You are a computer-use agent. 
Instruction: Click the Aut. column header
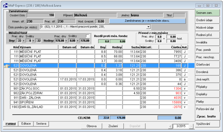click(x=185, y=47)
